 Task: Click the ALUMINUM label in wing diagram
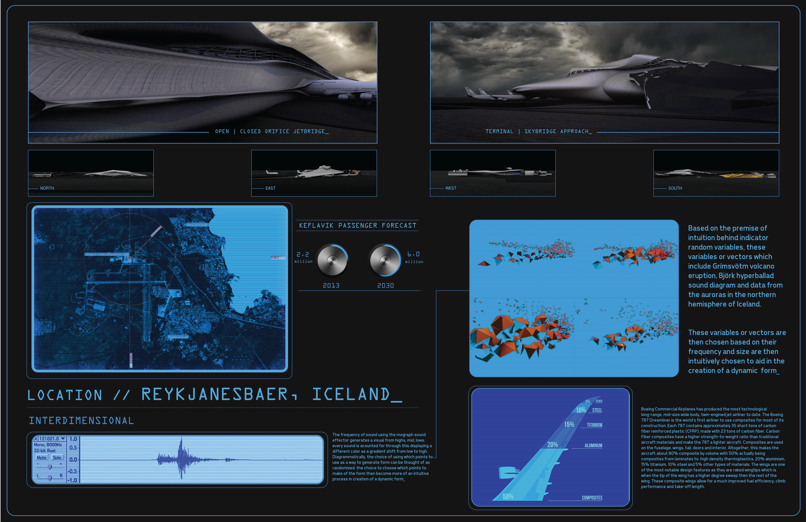[593, 446]
